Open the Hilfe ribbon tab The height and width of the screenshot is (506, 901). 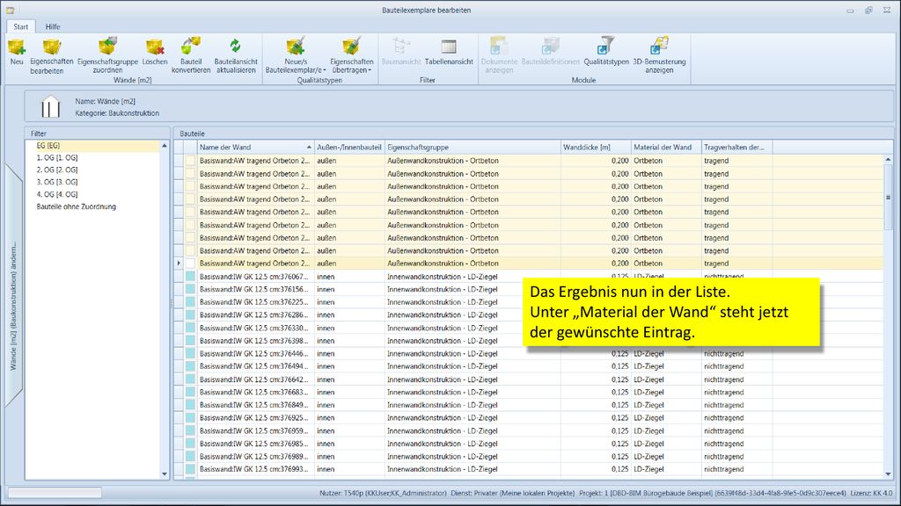click(x=53, y=27)
